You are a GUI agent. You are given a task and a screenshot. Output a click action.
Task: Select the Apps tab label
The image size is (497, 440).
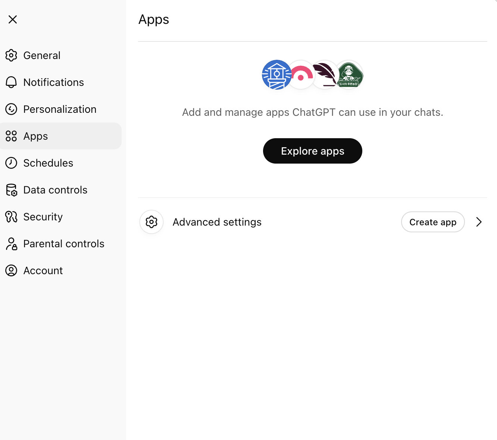35,136
